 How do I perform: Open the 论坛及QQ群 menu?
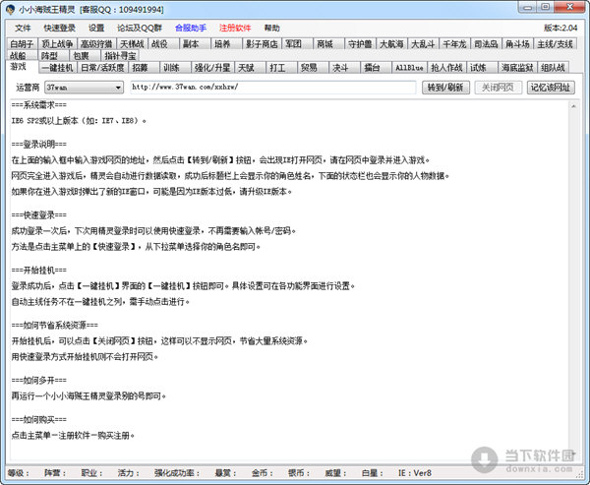tap(140, 29)
